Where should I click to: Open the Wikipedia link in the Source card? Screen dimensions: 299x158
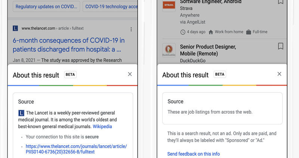pos(102,127)
